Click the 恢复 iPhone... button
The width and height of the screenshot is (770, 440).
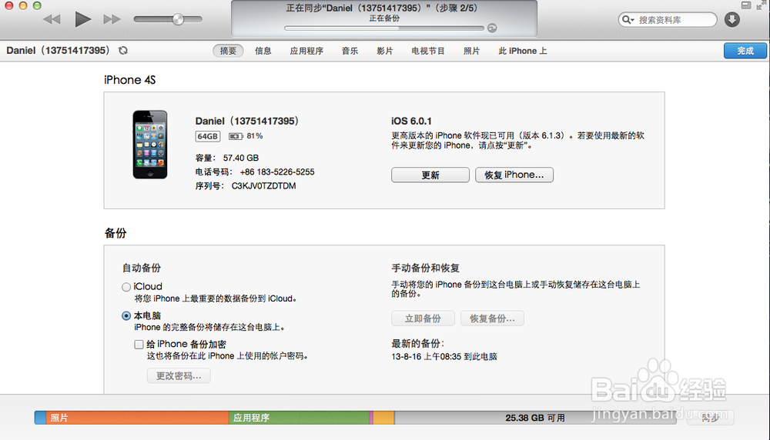click(514, 175)
